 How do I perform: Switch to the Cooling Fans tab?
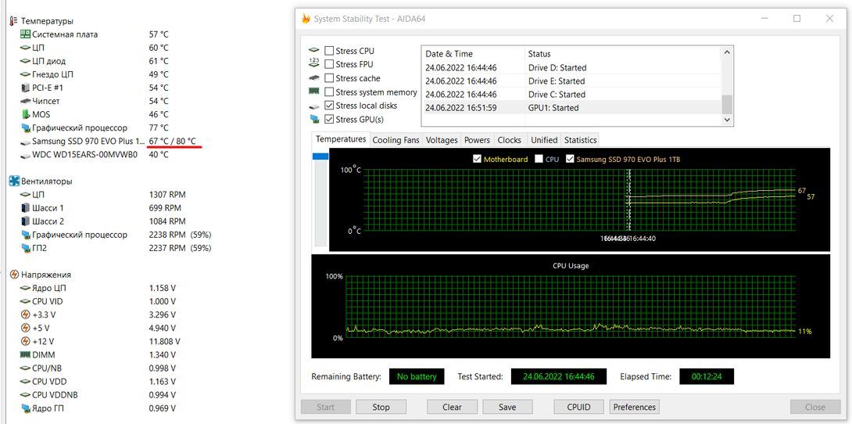pyautogui.click(x=396, y=140)
